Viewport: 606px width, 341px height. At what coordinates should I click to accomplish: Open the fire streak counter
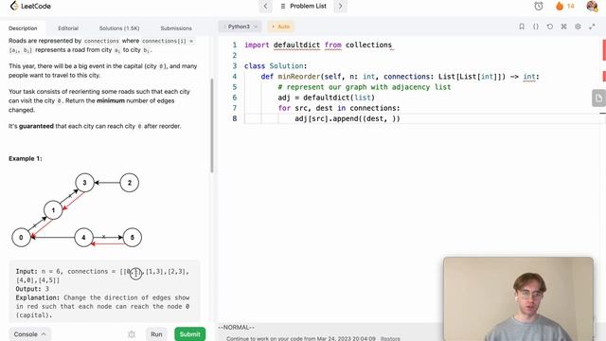coord(564,7)
